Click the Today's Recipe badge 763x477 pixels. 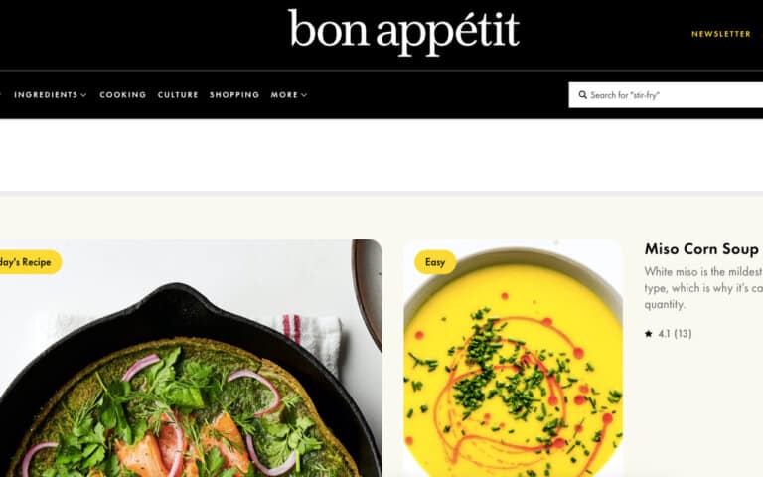coord(29,262)
